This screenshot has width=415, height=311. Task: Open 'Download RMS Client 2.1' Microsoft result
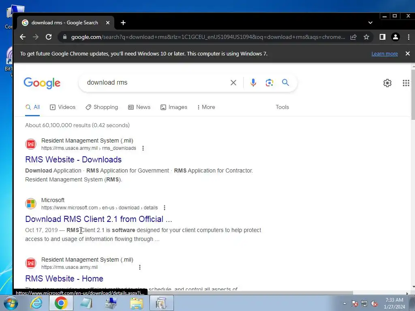[x=98, y=219]
